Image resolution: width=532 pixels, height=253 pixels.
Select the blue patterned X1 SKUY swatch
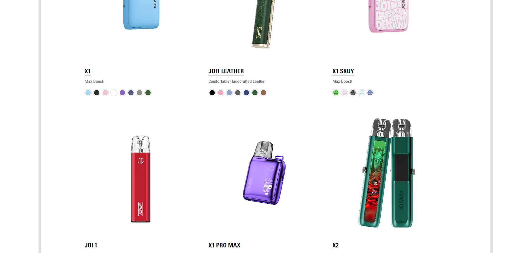click(x=370, y=93)
